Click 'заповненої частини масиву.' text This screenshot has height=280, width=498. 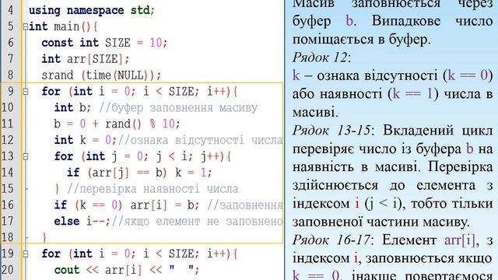(x=381, y=222)
